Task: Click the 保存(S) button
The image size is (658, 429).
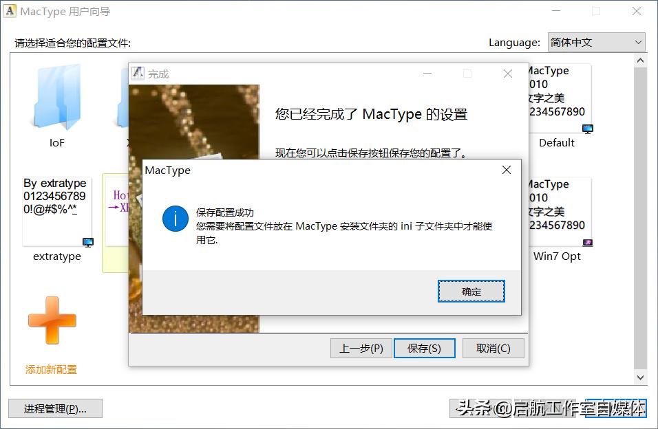Action: click(x=424, y=348)
